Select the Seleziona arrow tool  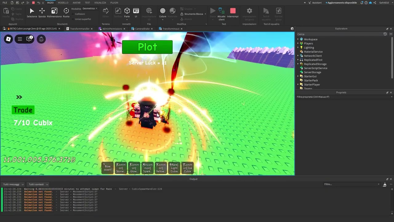click(32, 13)
